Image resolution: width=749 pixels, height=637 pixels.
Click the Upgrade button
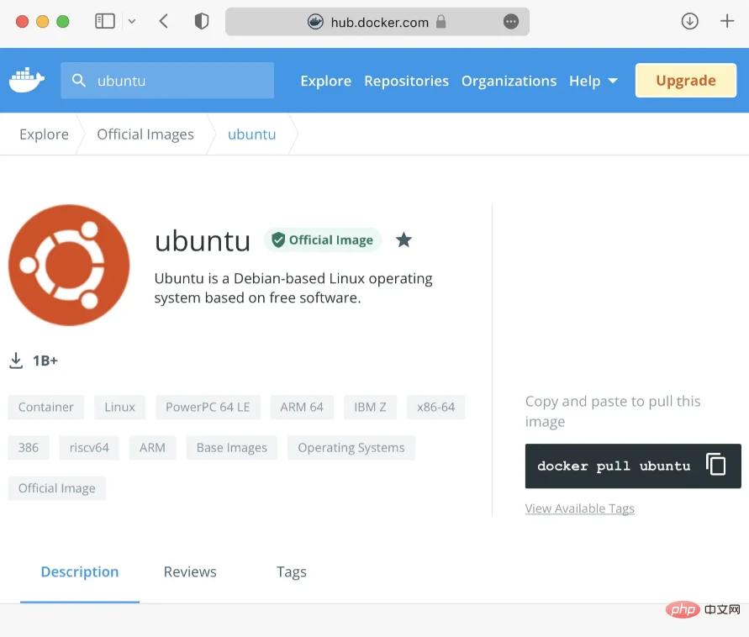click(685, 80)
